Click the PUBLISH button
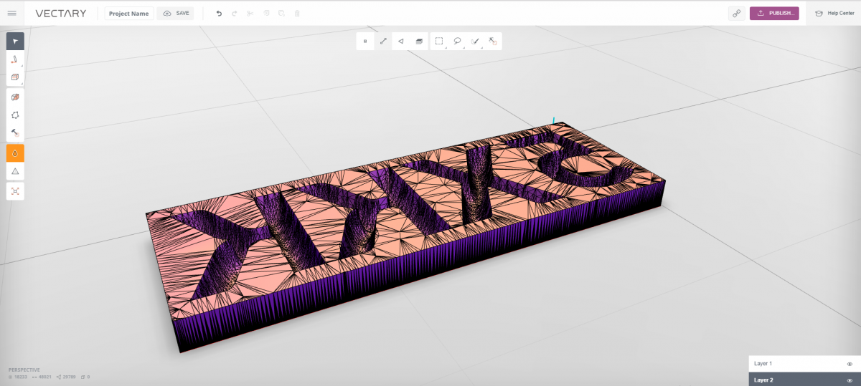Image resolution: width=861 pixels, height=386 pixels. pos(774,14)
